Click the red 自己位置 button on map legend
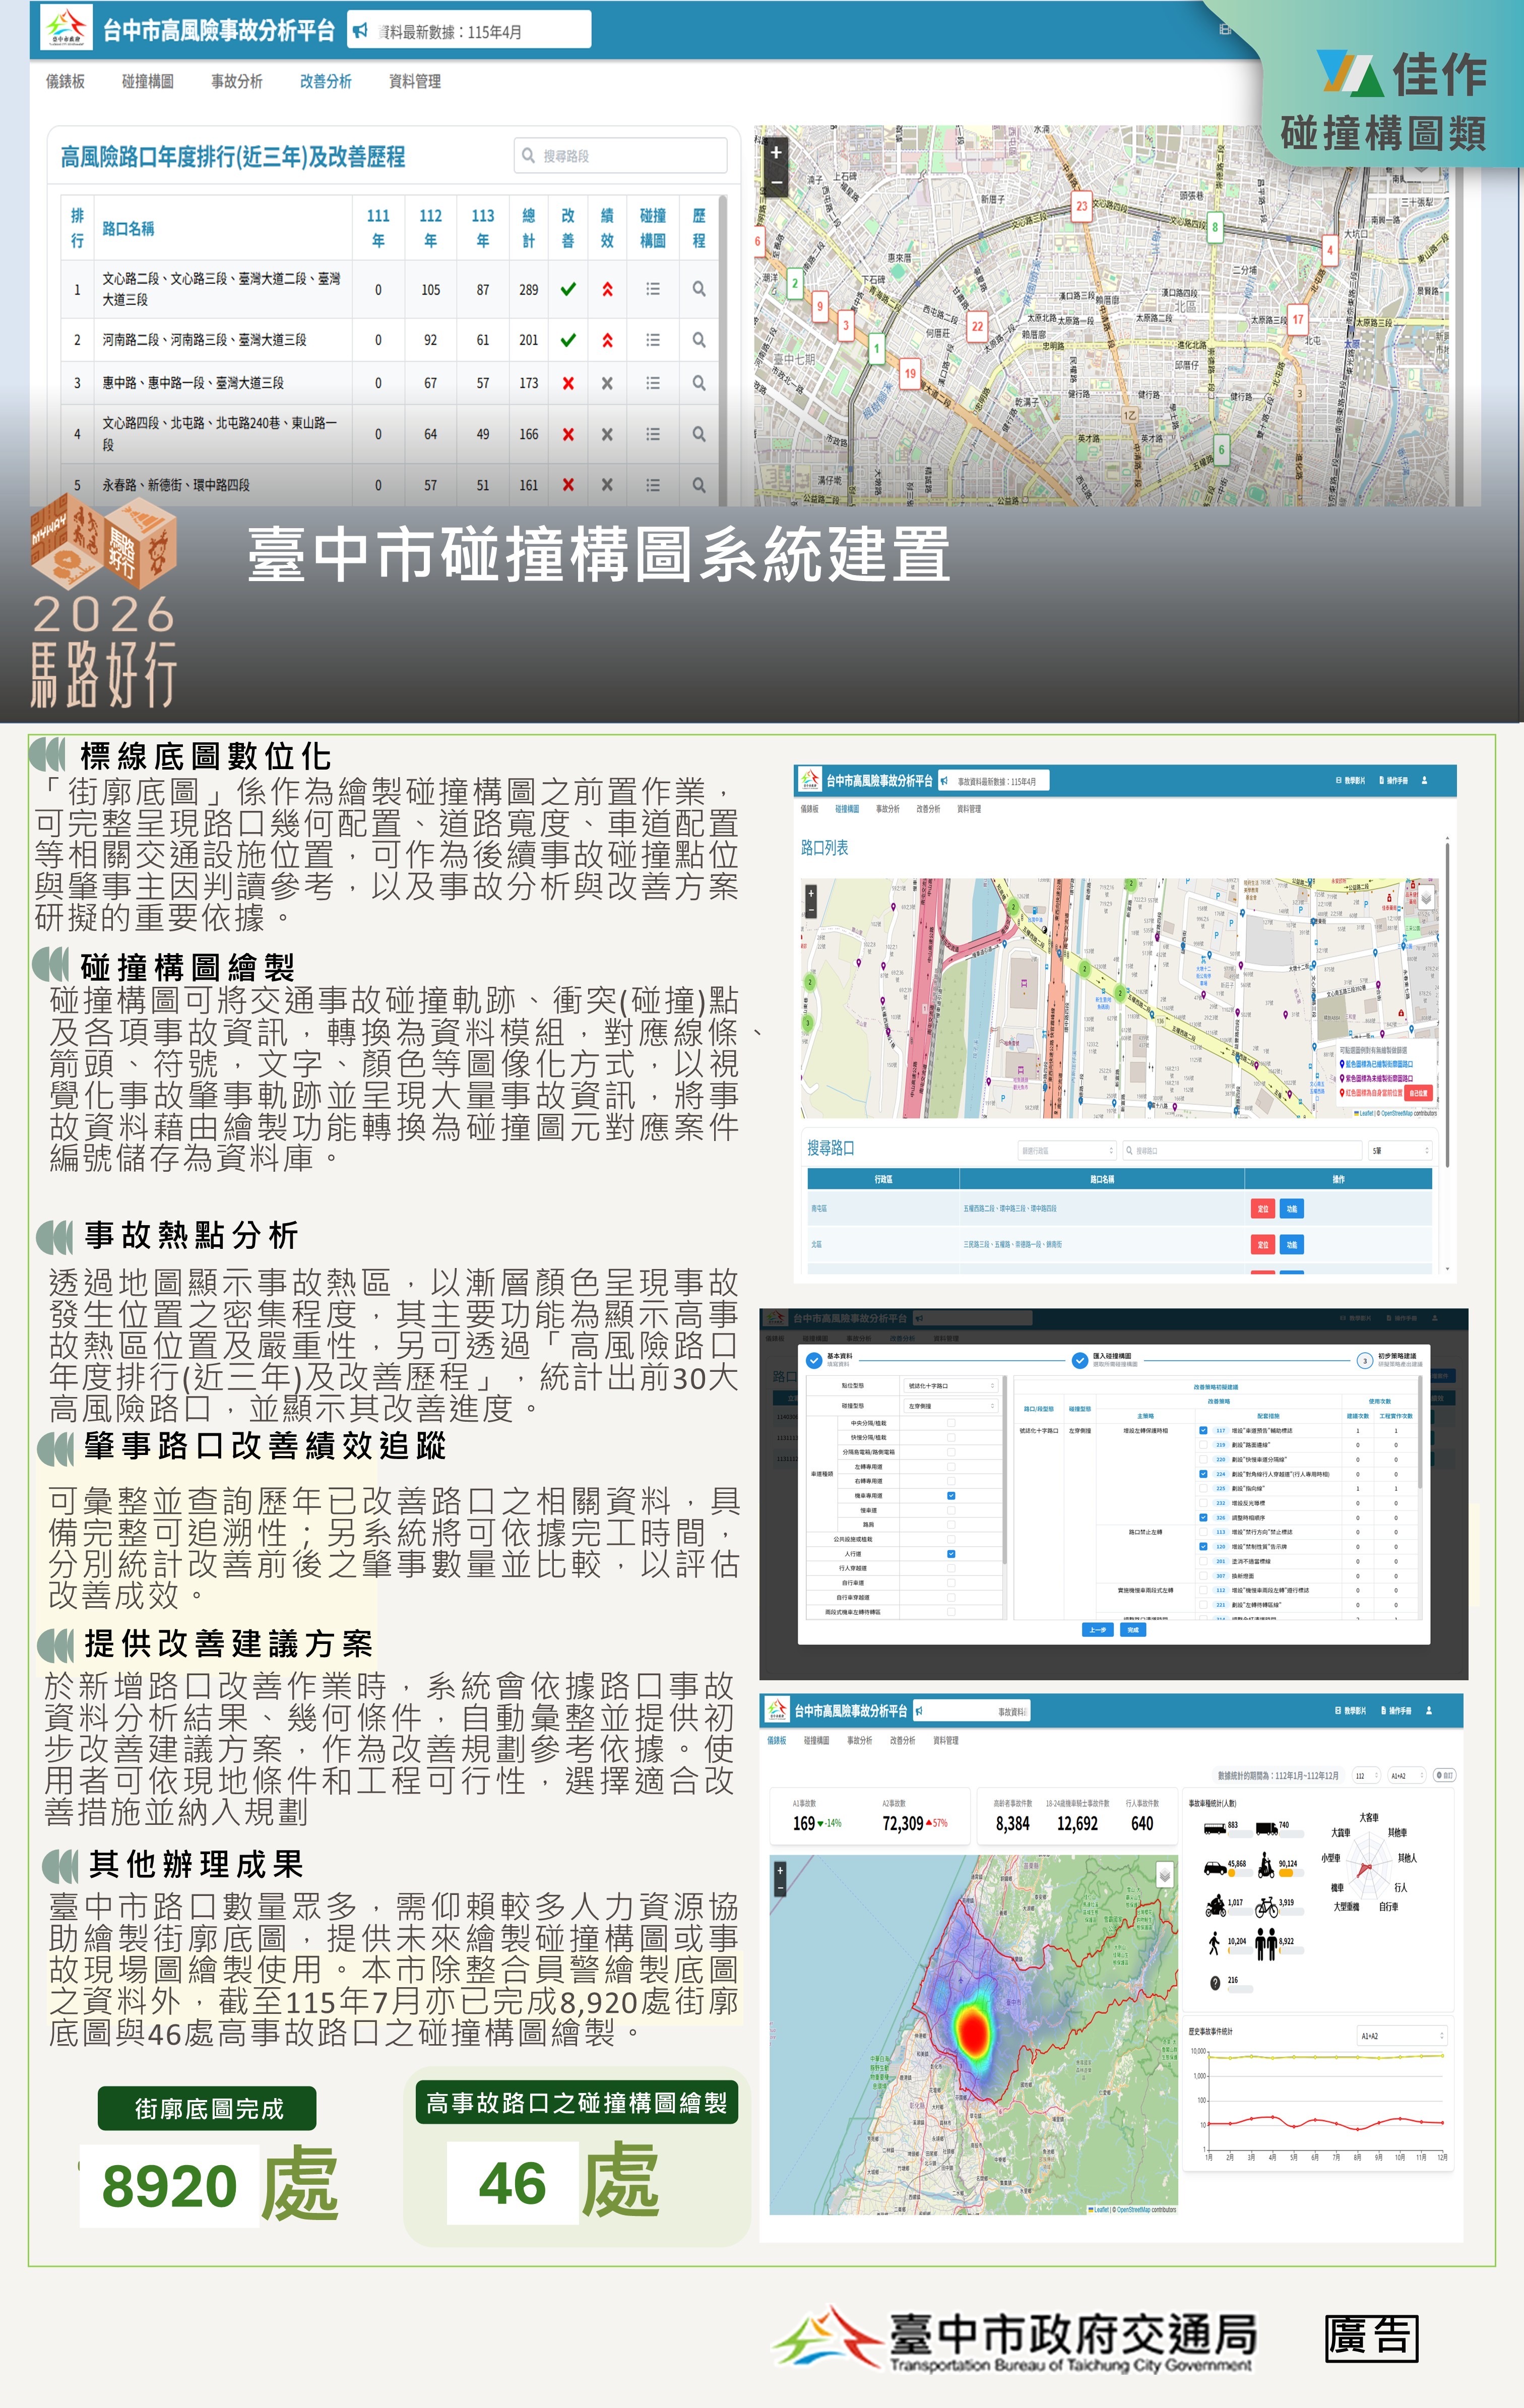Image resolution: width=1524 pixels, height=2408 pixels. point(1419,1093)
